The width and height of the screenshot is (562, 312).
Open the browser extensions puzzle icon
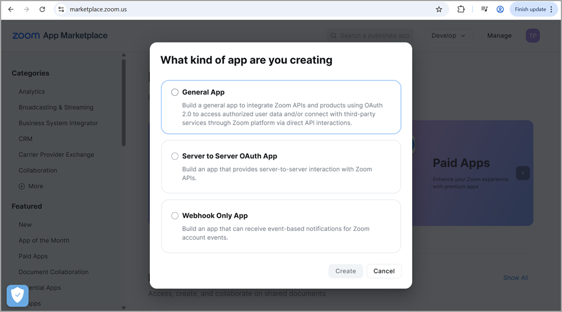click(461, 9)
